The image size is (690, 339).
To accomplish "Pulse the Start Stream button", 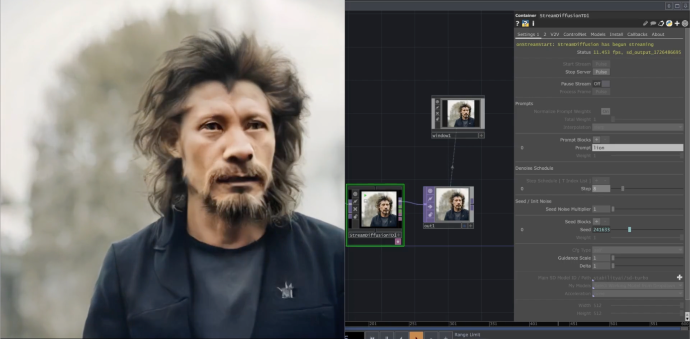I will coord(601,64).
